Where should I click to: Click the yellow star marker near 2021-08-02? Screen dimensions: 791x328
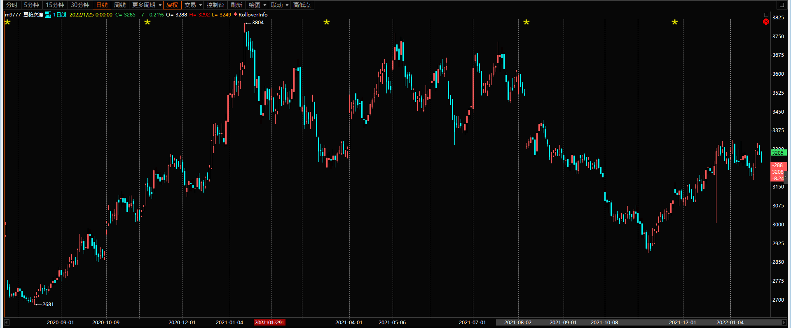pos(526,22)
